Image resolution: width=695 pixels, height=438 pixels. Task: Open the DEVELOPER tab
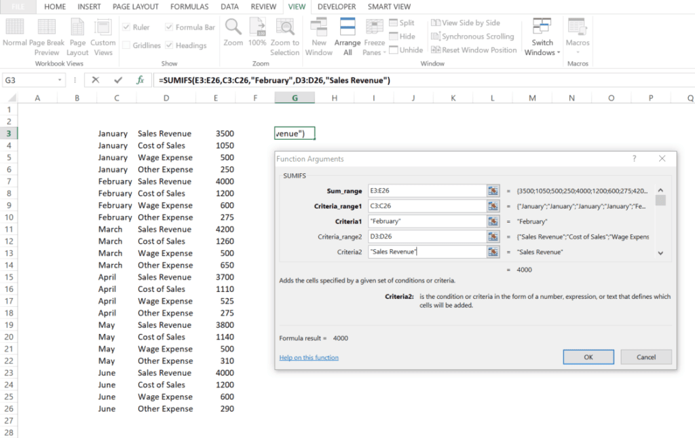pos(335,6)
